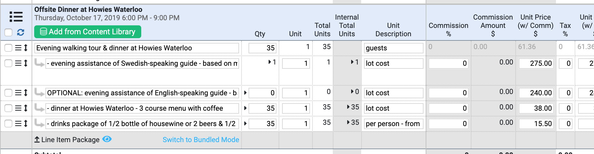This screenshot has height=154, width=594.
Task: Tick checkbox for Evening walking tour row
Action: [x=9, y=48]
